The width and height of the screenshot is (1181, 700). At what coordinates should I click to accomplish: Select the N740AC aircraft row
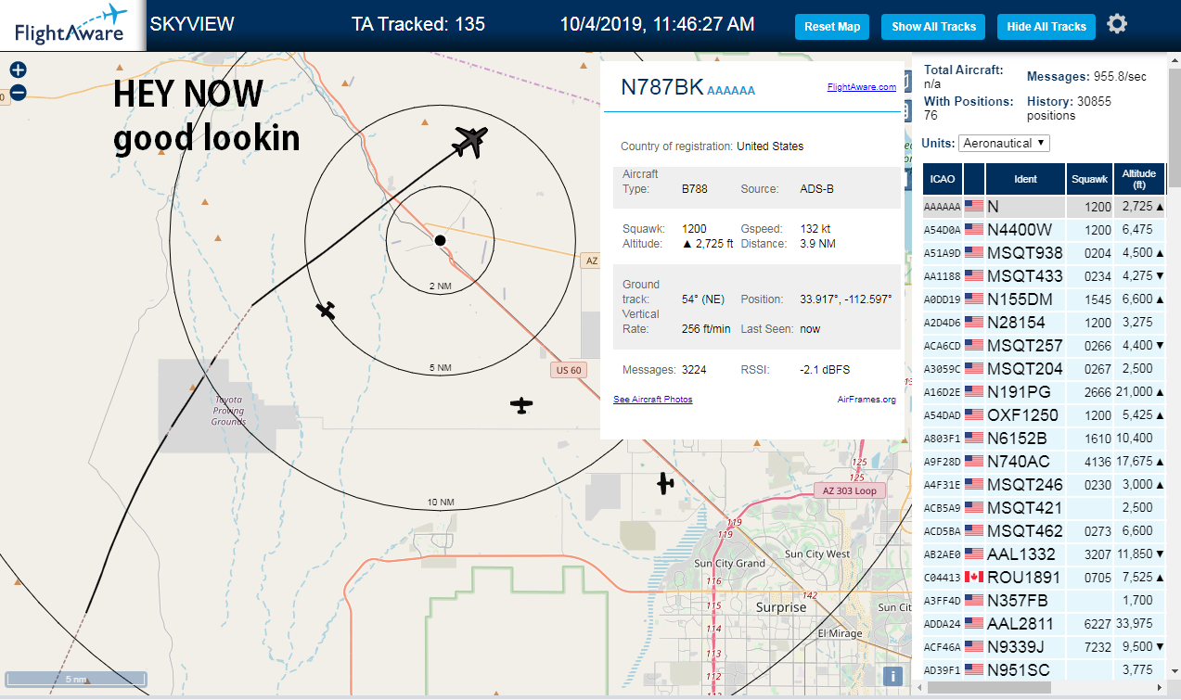[1044, 462]
